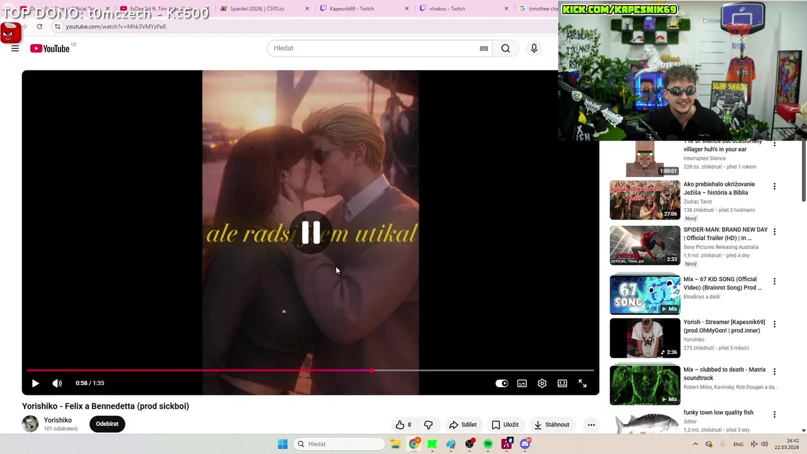Open options menu for villager huh's video

pyautogui.click(x=775, y=144)
